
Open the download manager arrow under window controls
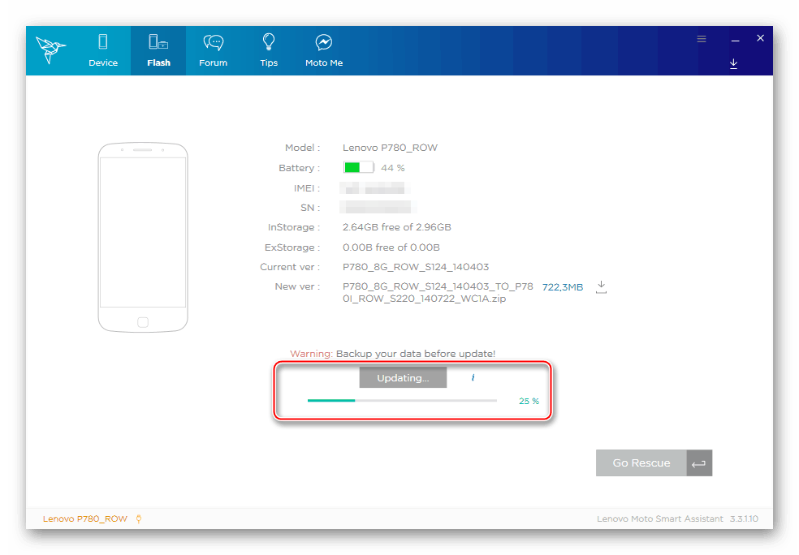[733, 63]
